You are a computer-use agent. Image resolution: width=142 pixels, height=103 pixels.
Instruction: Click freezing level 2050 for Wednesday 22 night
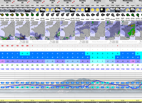[x=27, y=69]
